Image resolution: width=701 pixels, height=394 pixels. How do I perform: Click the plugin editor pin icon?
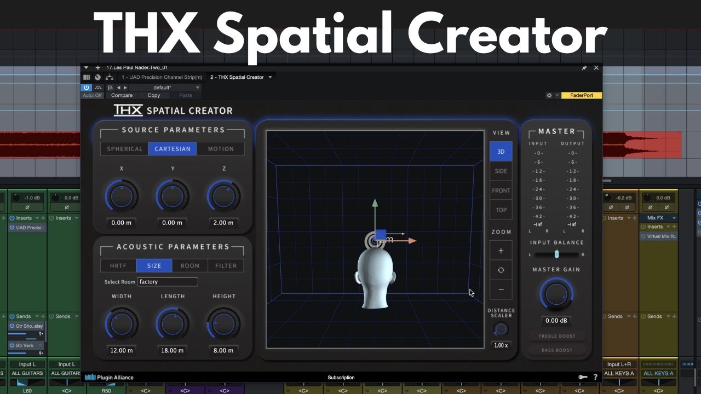584,68
